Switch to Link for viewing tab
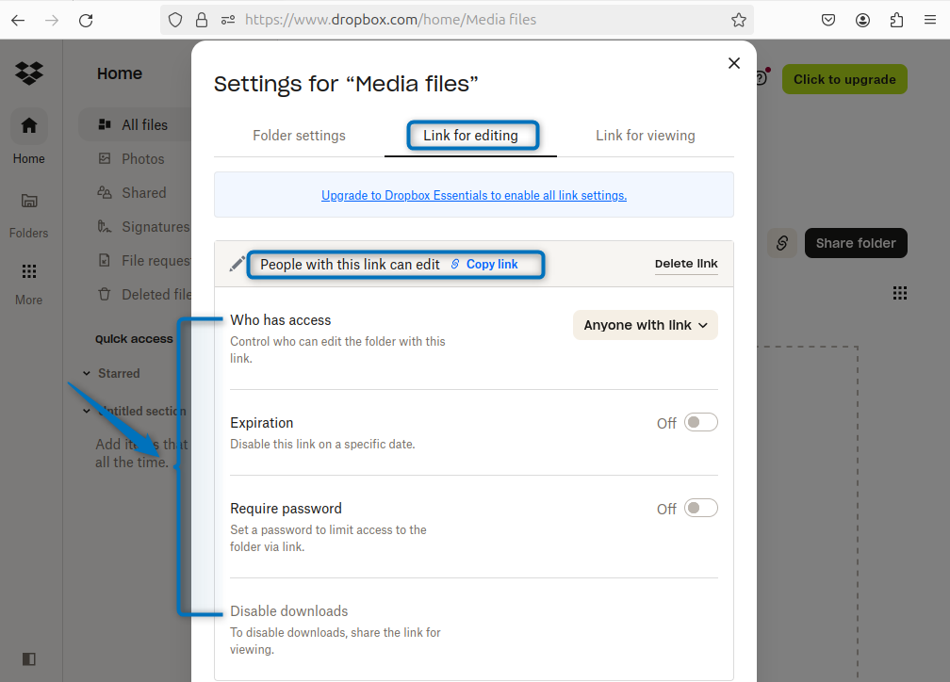Screen dimensions: 950x682 tap(645, 136)
